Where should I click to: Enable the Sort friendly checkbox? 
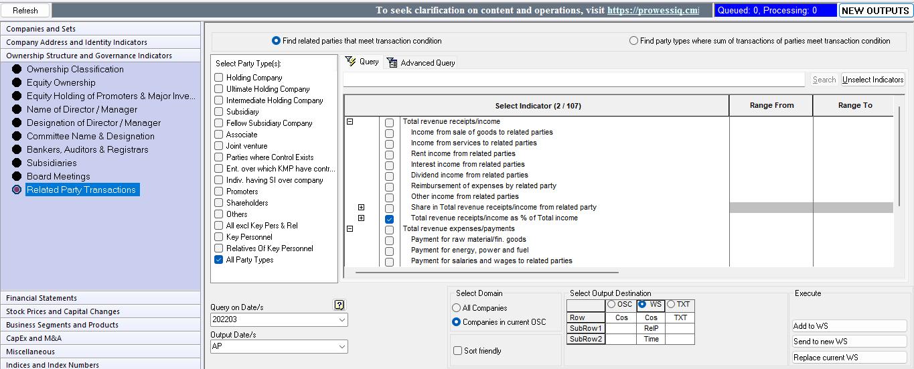pos(457,351)
